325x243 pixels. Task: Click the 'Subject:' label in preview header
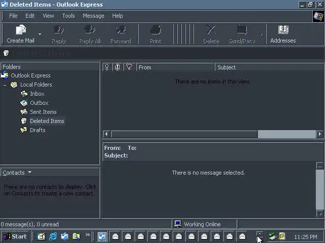(x=116, y=155)
